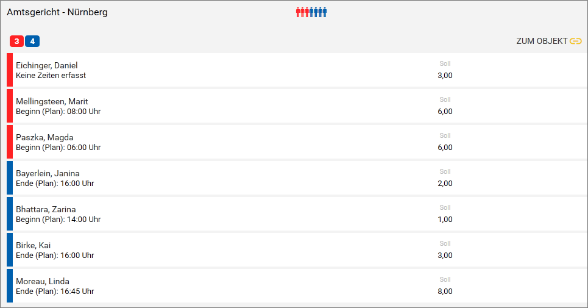Click the Soll value 8,00 for Moreau
The height and width of the screenshot is (308, 588).
pyautogui.click(x=445, y=292)
